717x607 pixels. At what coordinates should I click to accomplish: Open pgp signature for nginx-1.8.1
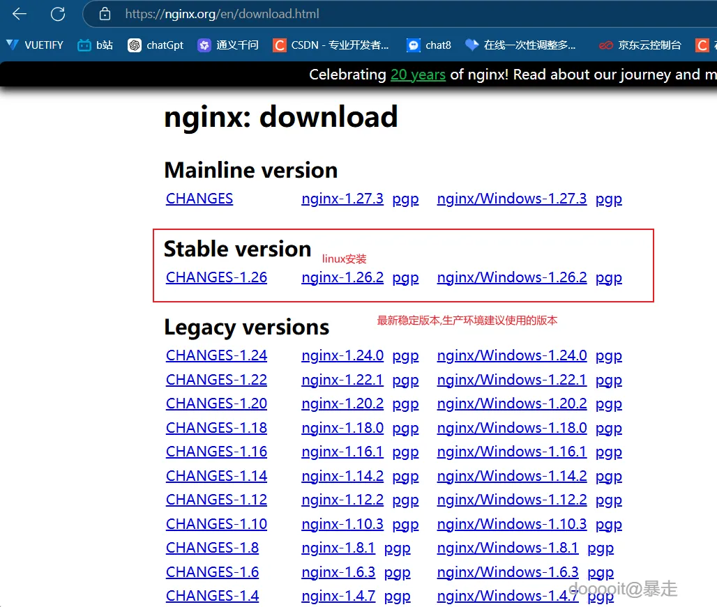click(x=398, y=548)
